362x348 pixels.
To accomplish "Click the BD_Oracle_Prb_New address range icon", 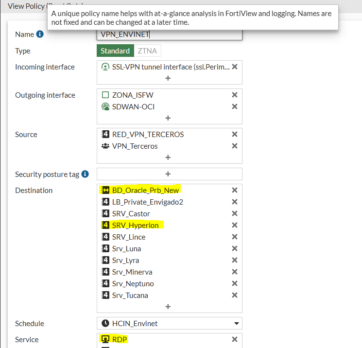I will (105, 190).
